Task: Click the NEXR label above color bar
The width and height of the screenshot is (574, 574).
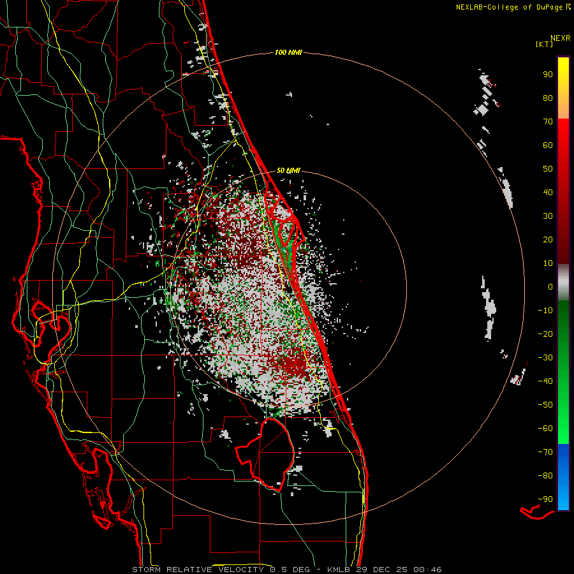Action: coord(561,38)
